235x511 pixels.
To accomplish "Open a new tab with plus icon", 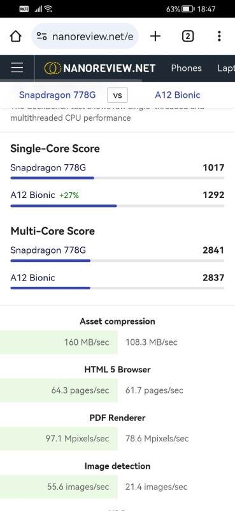I will tap(155, 36).
